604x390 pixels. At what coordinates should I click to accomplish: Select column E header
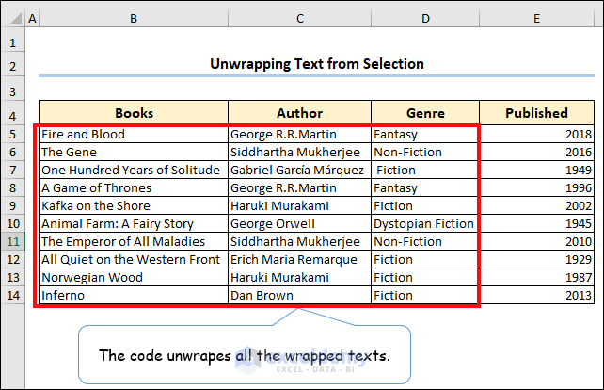pyautogui.click(x=536, y=18)
